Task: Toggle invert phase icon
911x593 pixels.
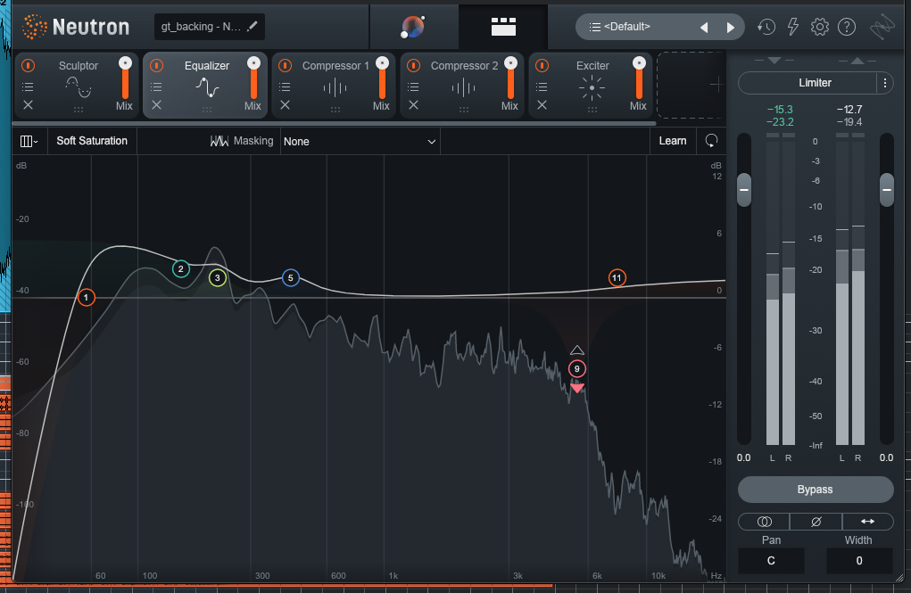Action: (816, 522)
